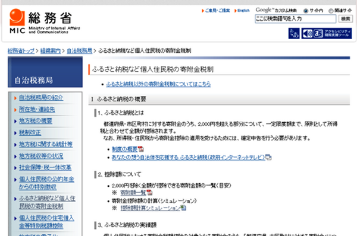Click the 総務省 MIC logo

click(x=45, y=21)
